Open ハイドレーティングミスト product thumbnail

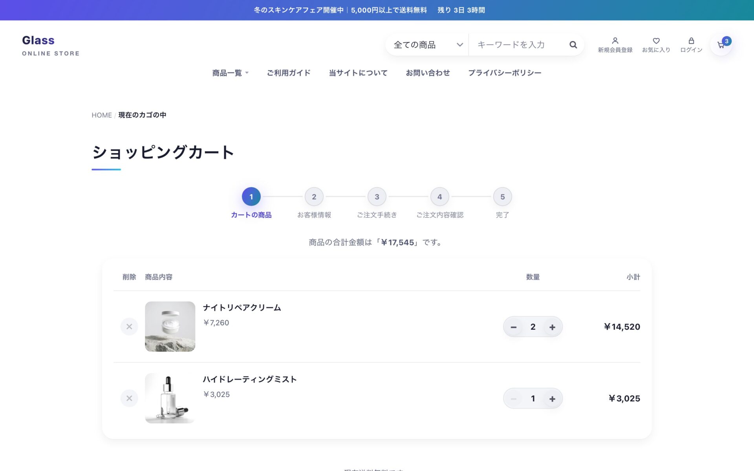point(170,398)
